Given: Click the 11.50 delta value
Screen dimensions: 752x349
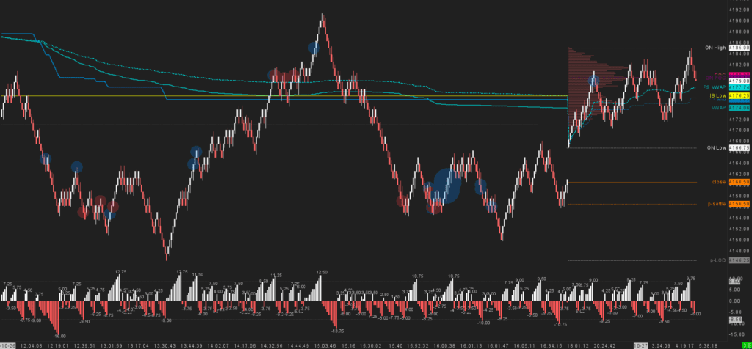Looking at the screenshot, I should click(198, 275).
